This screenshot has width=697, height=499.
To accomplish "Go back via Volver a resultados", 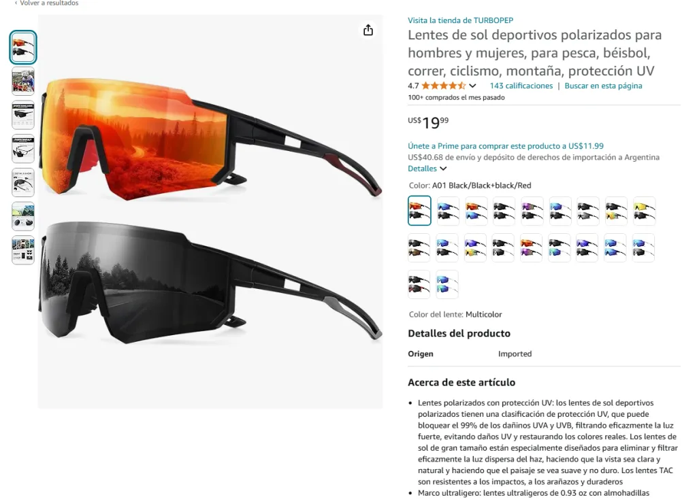I will click(x=47, y=3).
